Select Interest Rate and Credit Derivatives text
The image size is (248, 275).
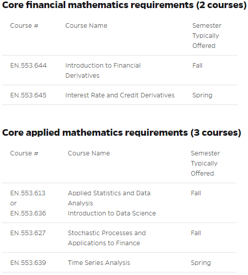120,95
